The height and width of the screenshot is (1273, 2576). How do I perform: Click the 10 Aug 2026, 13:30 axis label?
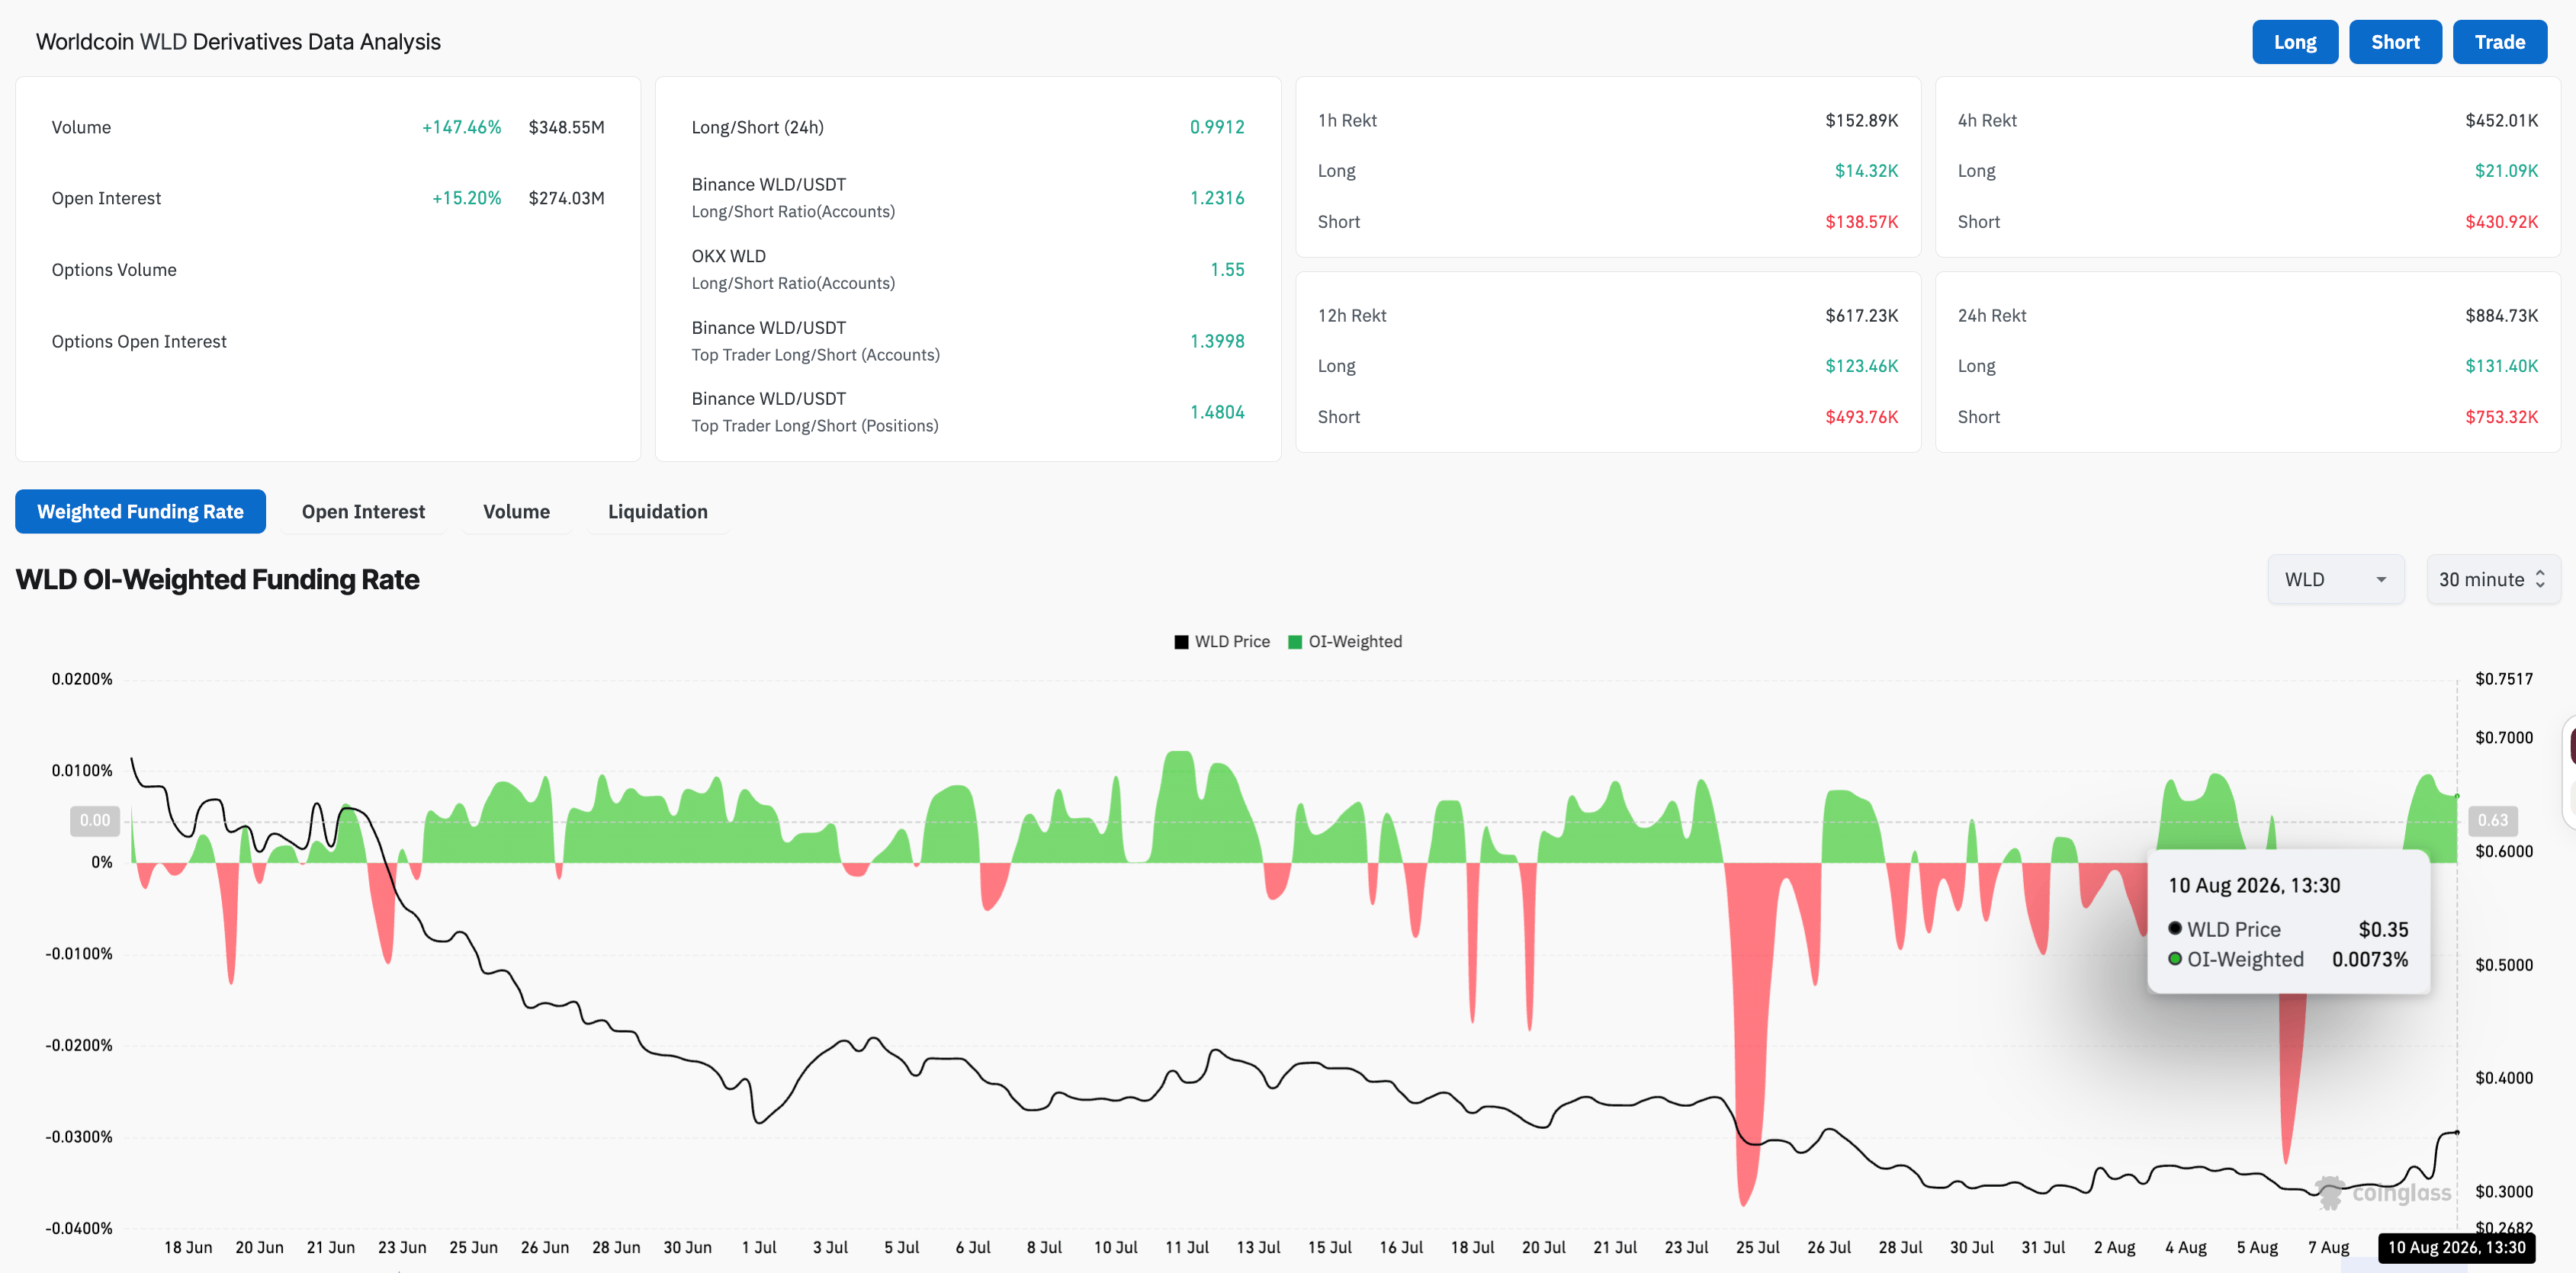(x=2456, y=1248)
